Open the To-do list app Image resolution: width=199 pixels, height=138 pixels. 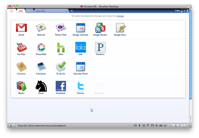[x=61, y=67]
